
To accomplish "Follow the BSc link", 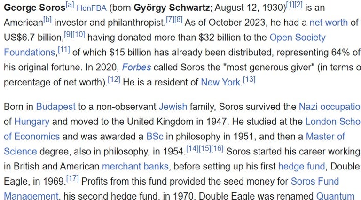I will [155, 137].
